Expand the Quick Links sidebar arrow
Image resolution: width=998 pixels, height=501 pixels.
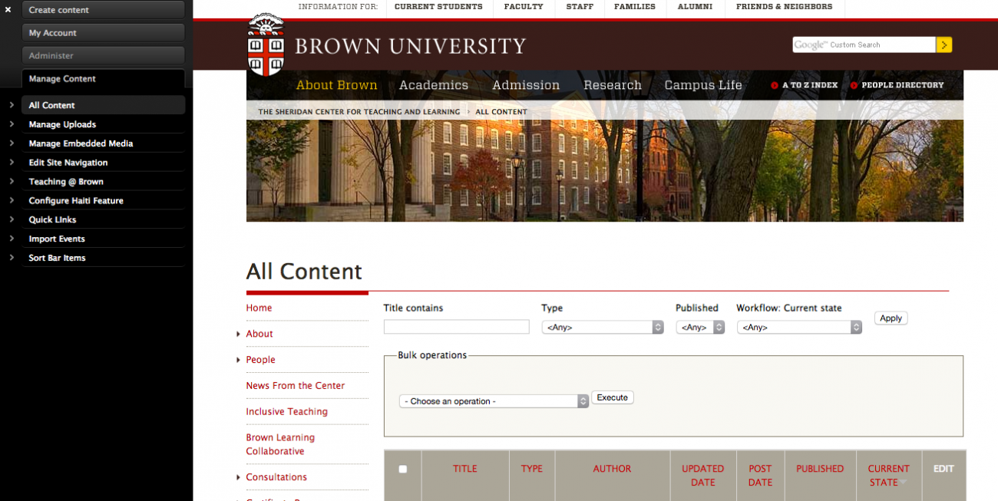[12, 219]
